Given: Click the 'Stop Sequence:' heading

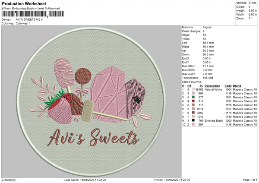Looking at the screenshot, I should click(x=192, y=82).
